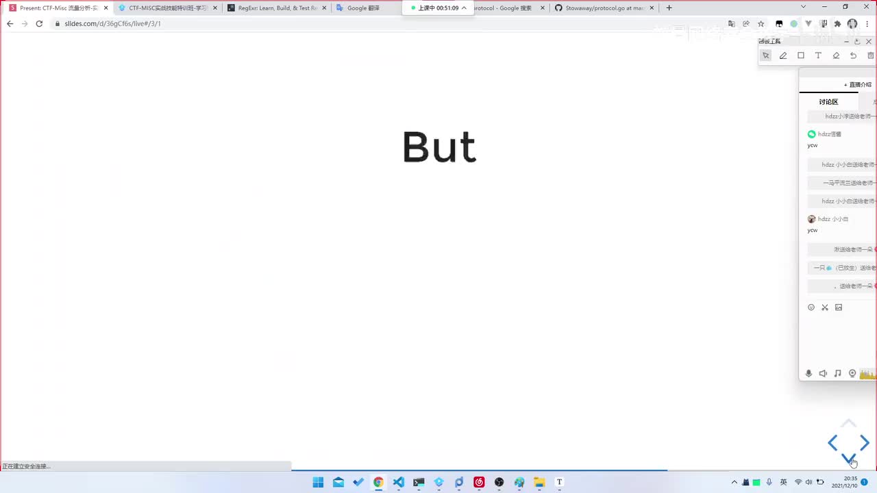The width and height of the screenshot is (877, 493).
Task: Click the camera icon in live panel
Action: [x=852, y=373]
